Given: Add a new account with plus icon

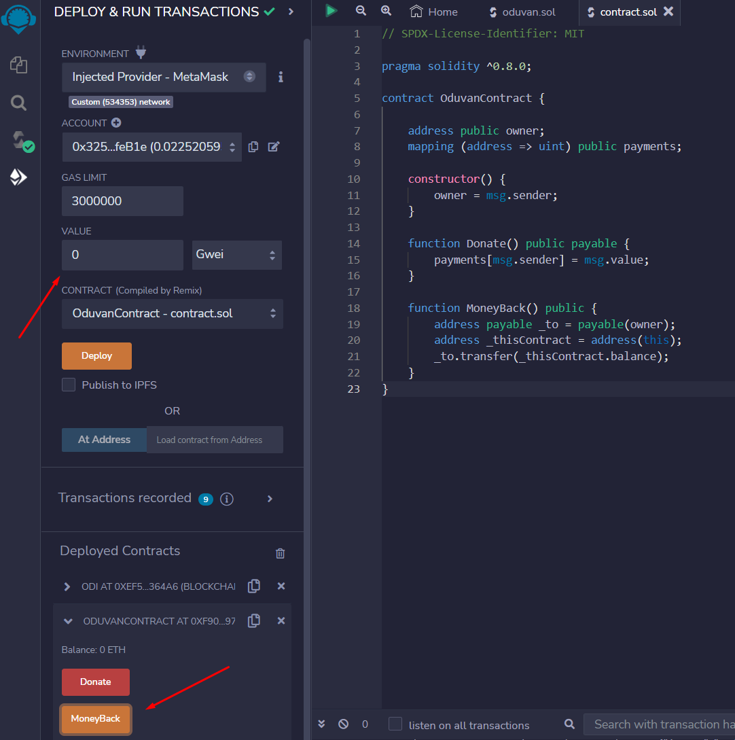Looking at the screenshot, I should tap(116, 123).
